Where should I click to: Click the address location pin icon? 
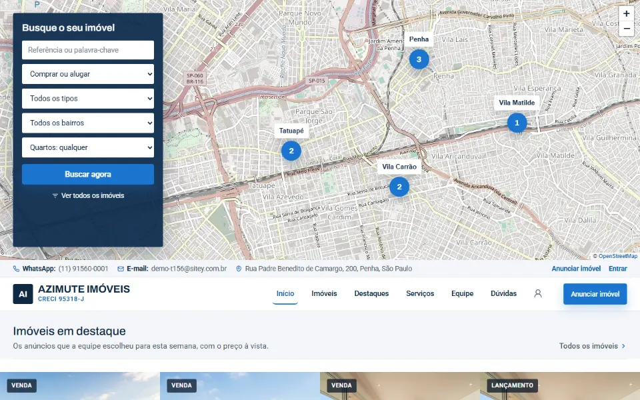pos(239,269)
